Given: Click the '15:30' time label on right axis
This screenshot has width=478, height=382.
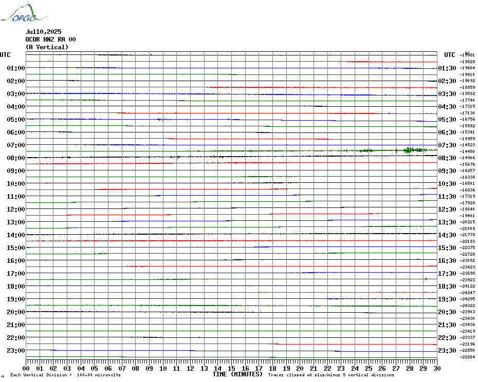Looking at the screenshot, I should click(x=447, y=248).
